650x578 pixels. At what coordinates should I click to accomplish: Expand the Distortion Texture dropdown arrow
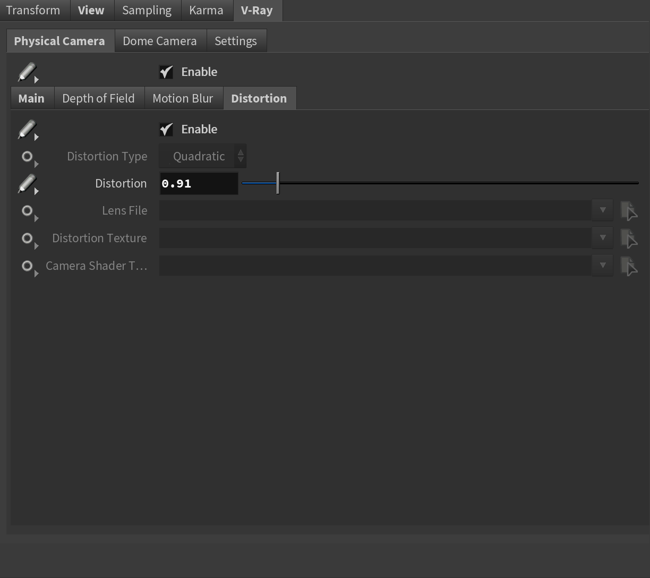click(x=602, y=238)
